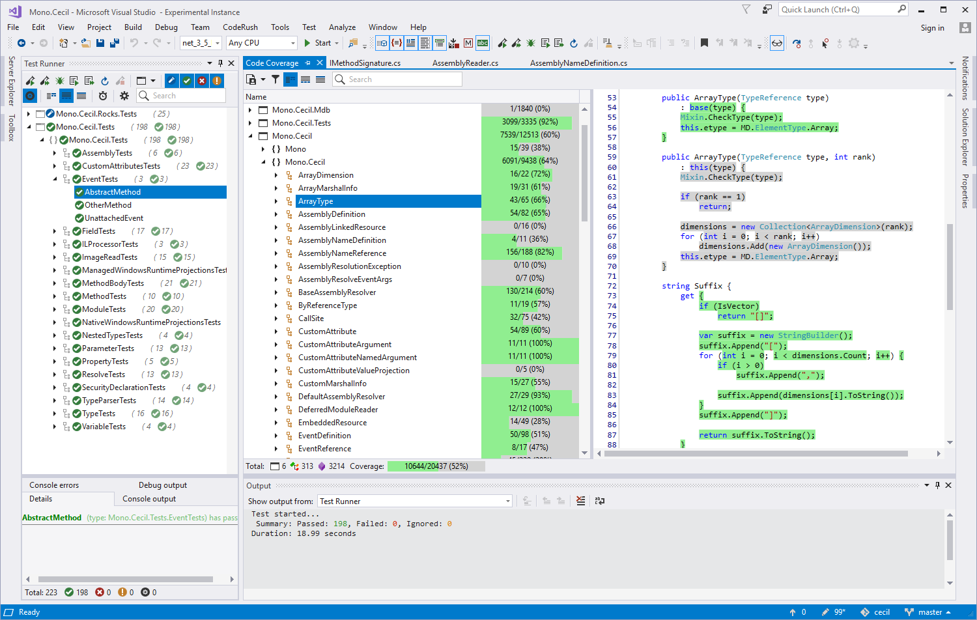
Task: Run the selected test in Test Runner
Action: pos(31,80)
